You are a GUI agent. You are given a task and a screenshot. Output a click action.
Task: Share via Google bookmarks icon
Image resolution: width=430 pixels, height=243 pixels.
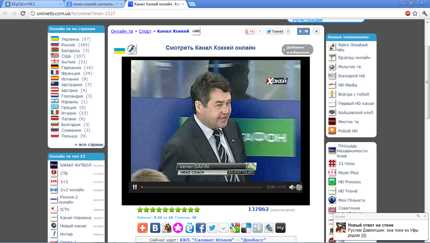pyautogui.click(x=235, y=228)
